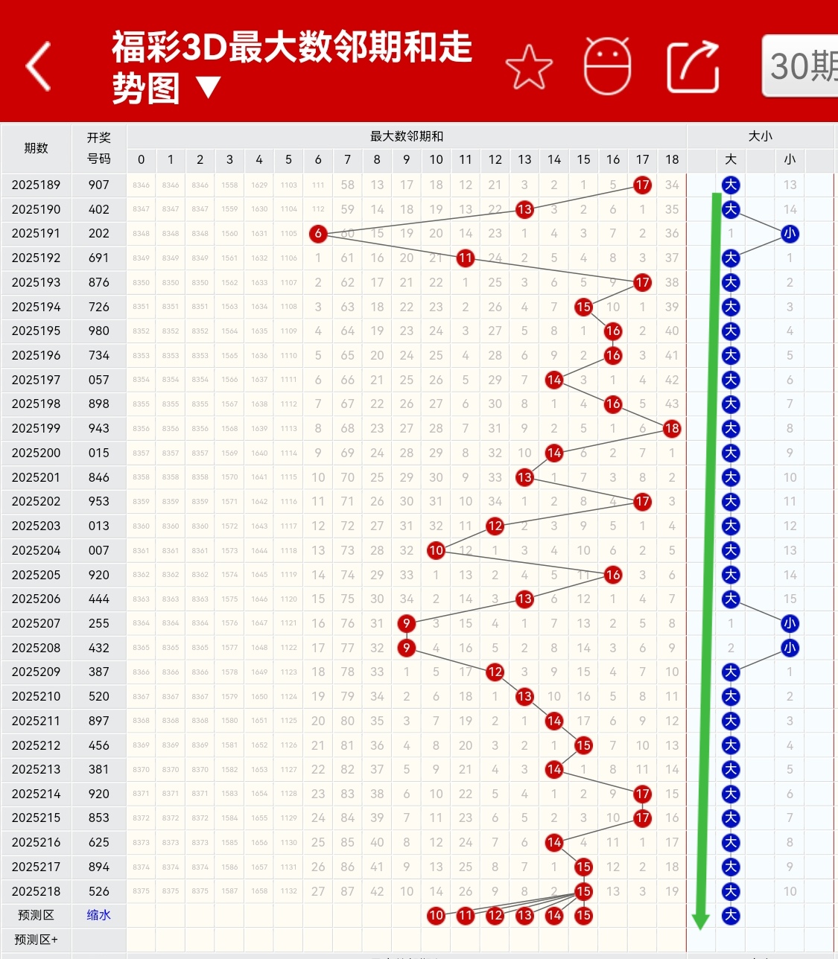Tap blue 小 ball in row 2025191

coord(790,233)
